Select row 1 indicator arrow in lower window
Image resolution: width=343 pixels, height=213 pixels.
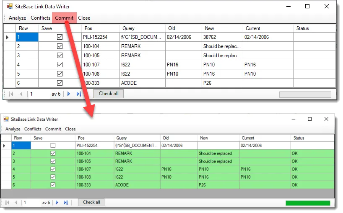click(4, 145)
